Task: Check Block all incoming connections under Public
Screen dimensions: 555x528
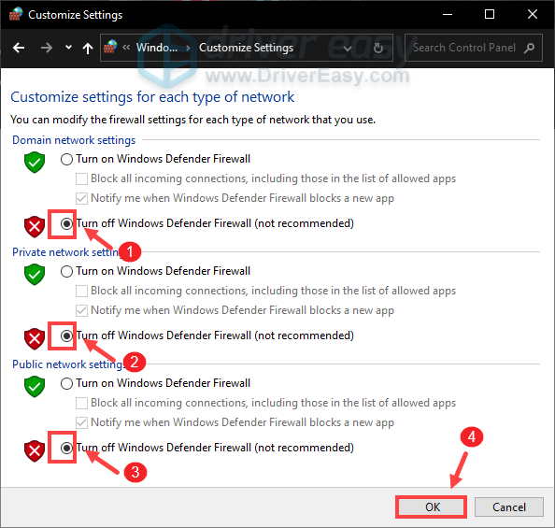Action: coord(82,403)
